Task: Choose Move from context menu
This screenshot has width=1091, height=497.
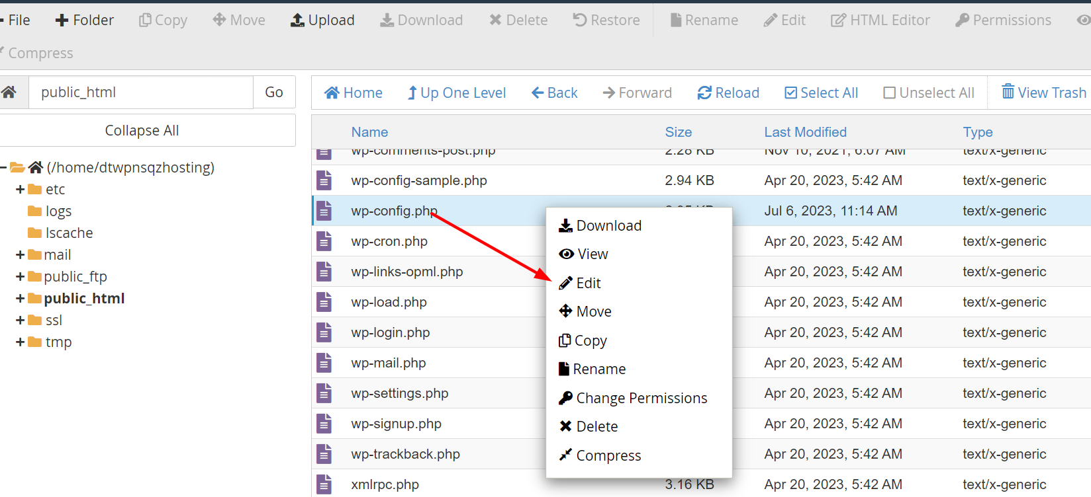Action: 585,311
